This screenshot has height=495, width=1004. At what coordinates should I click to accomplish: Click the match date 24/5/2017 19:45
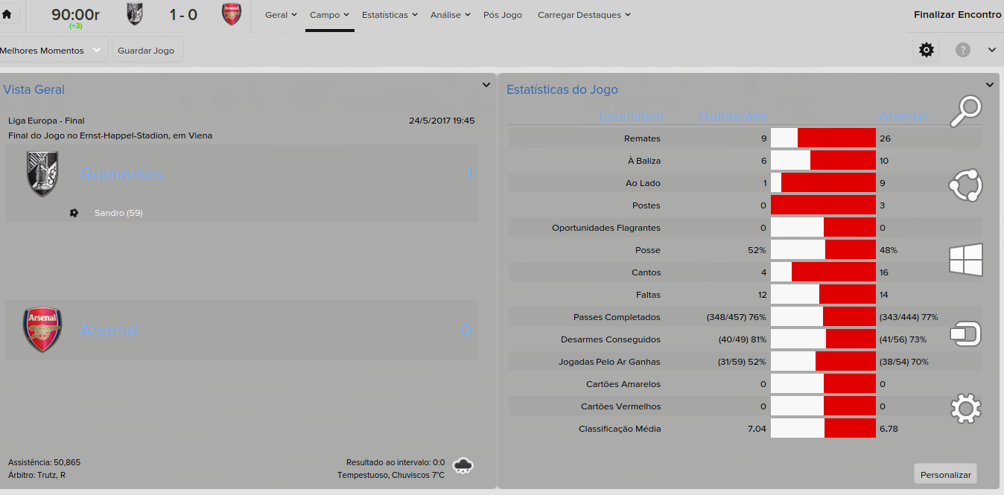442,121
